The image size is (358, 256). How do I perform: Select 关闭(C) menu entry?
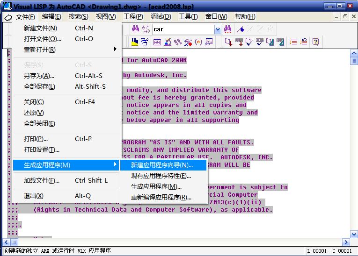(66, 102)
